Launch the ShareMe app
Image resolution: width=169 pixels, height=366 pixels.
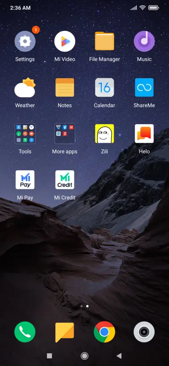[144, 87]
